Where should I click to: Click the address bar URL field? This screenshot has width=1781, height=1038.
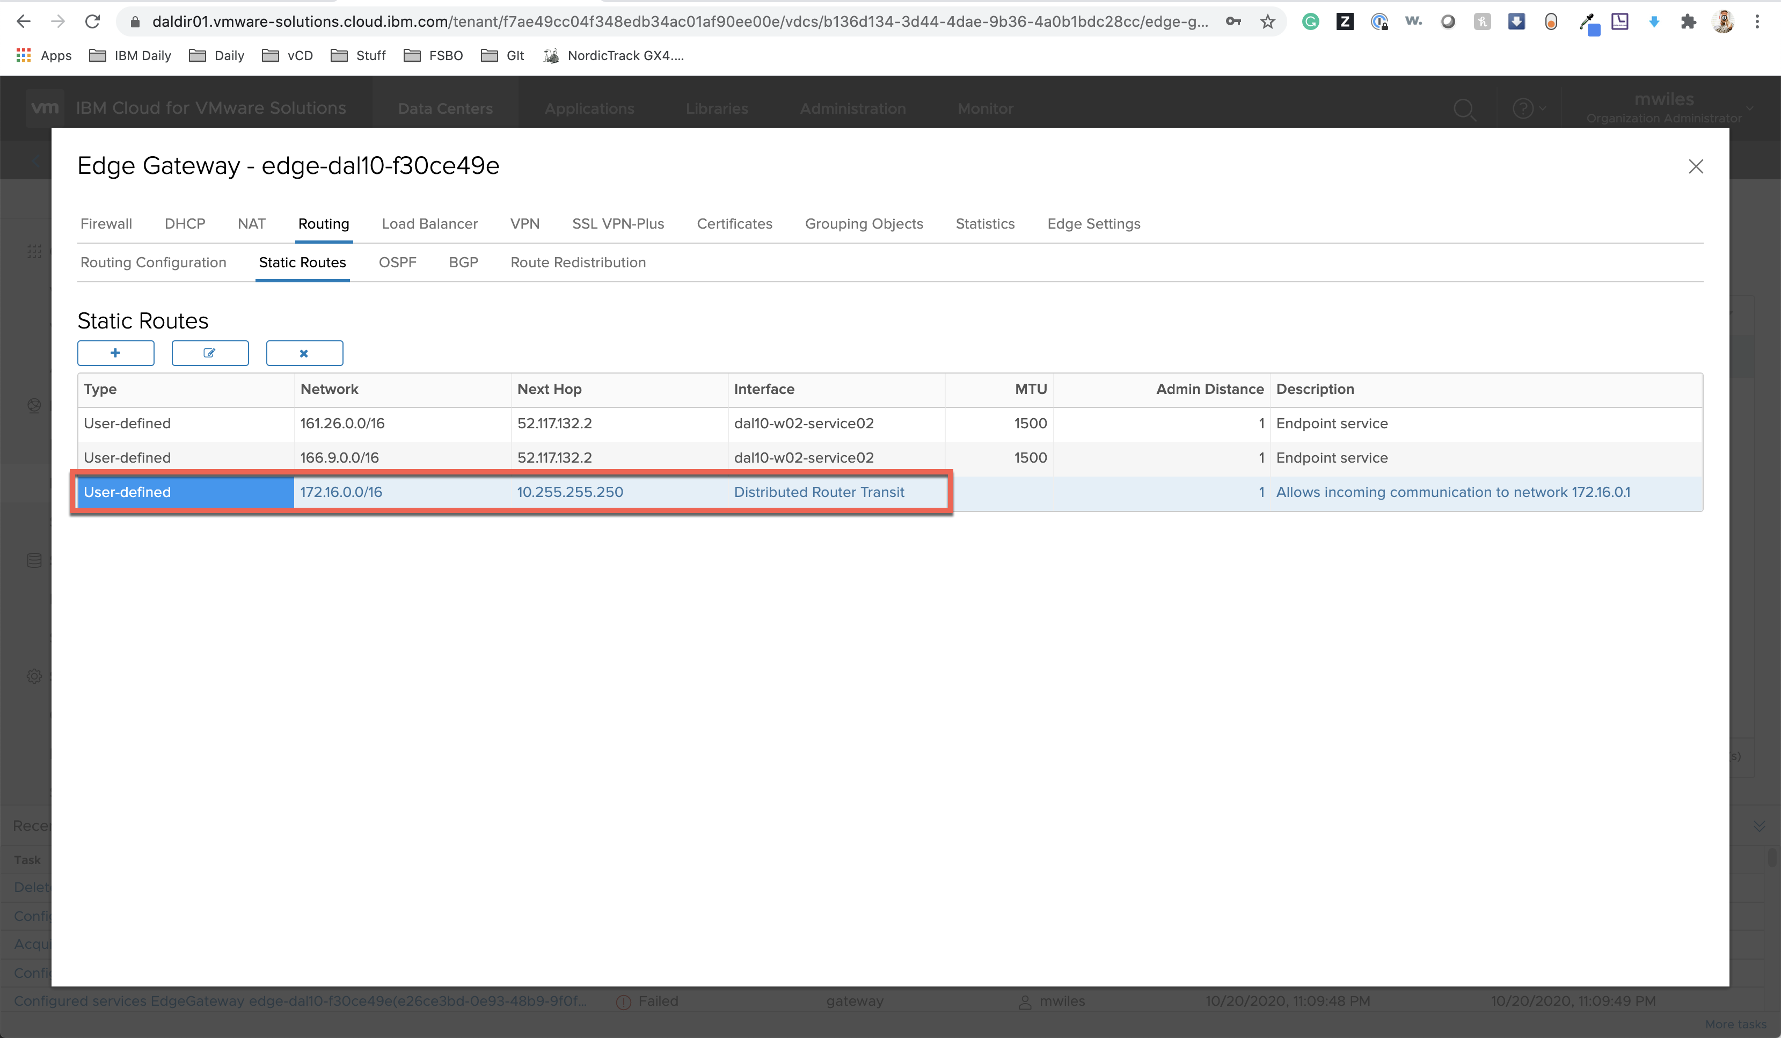tap(678, 22)
